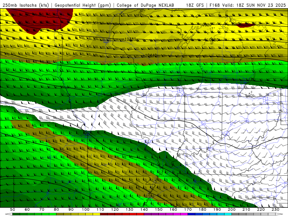This screenshot has width=288, height=216.
Task: Click the large dark red jet maximum region
Action: click(x=42, y=19)
